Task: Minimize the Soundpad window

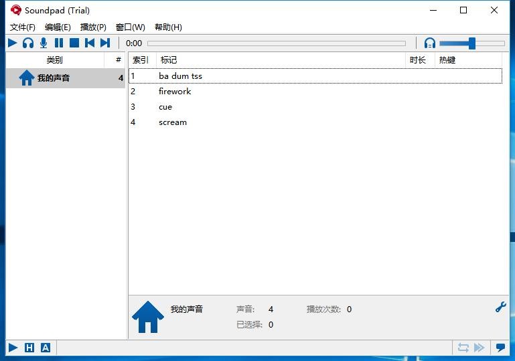Action: point(433,10)
